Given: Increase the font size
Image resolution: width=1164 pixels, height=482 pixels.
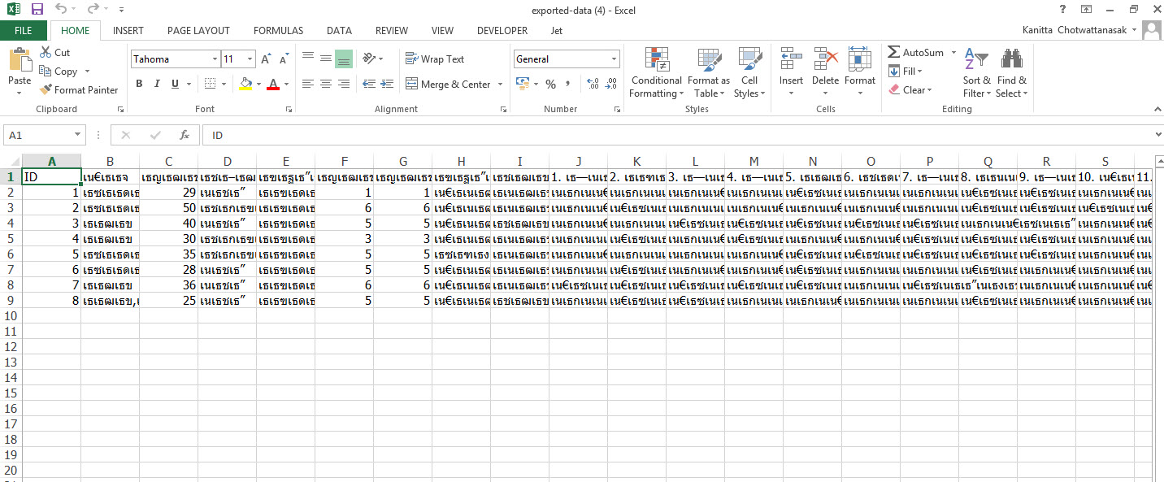Looking at the screenshot, I should point(267,59).
